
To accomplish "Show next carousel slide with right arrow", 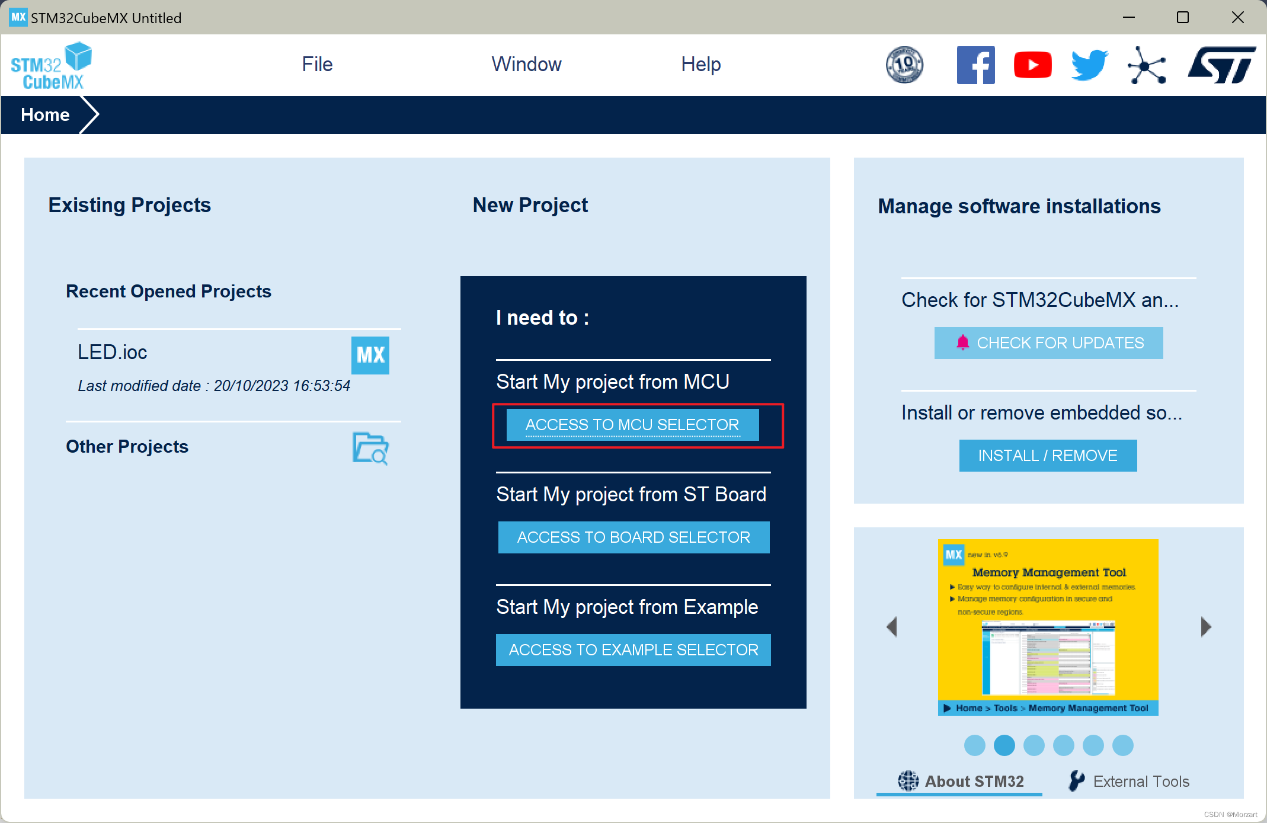I will pos(1205,627).
